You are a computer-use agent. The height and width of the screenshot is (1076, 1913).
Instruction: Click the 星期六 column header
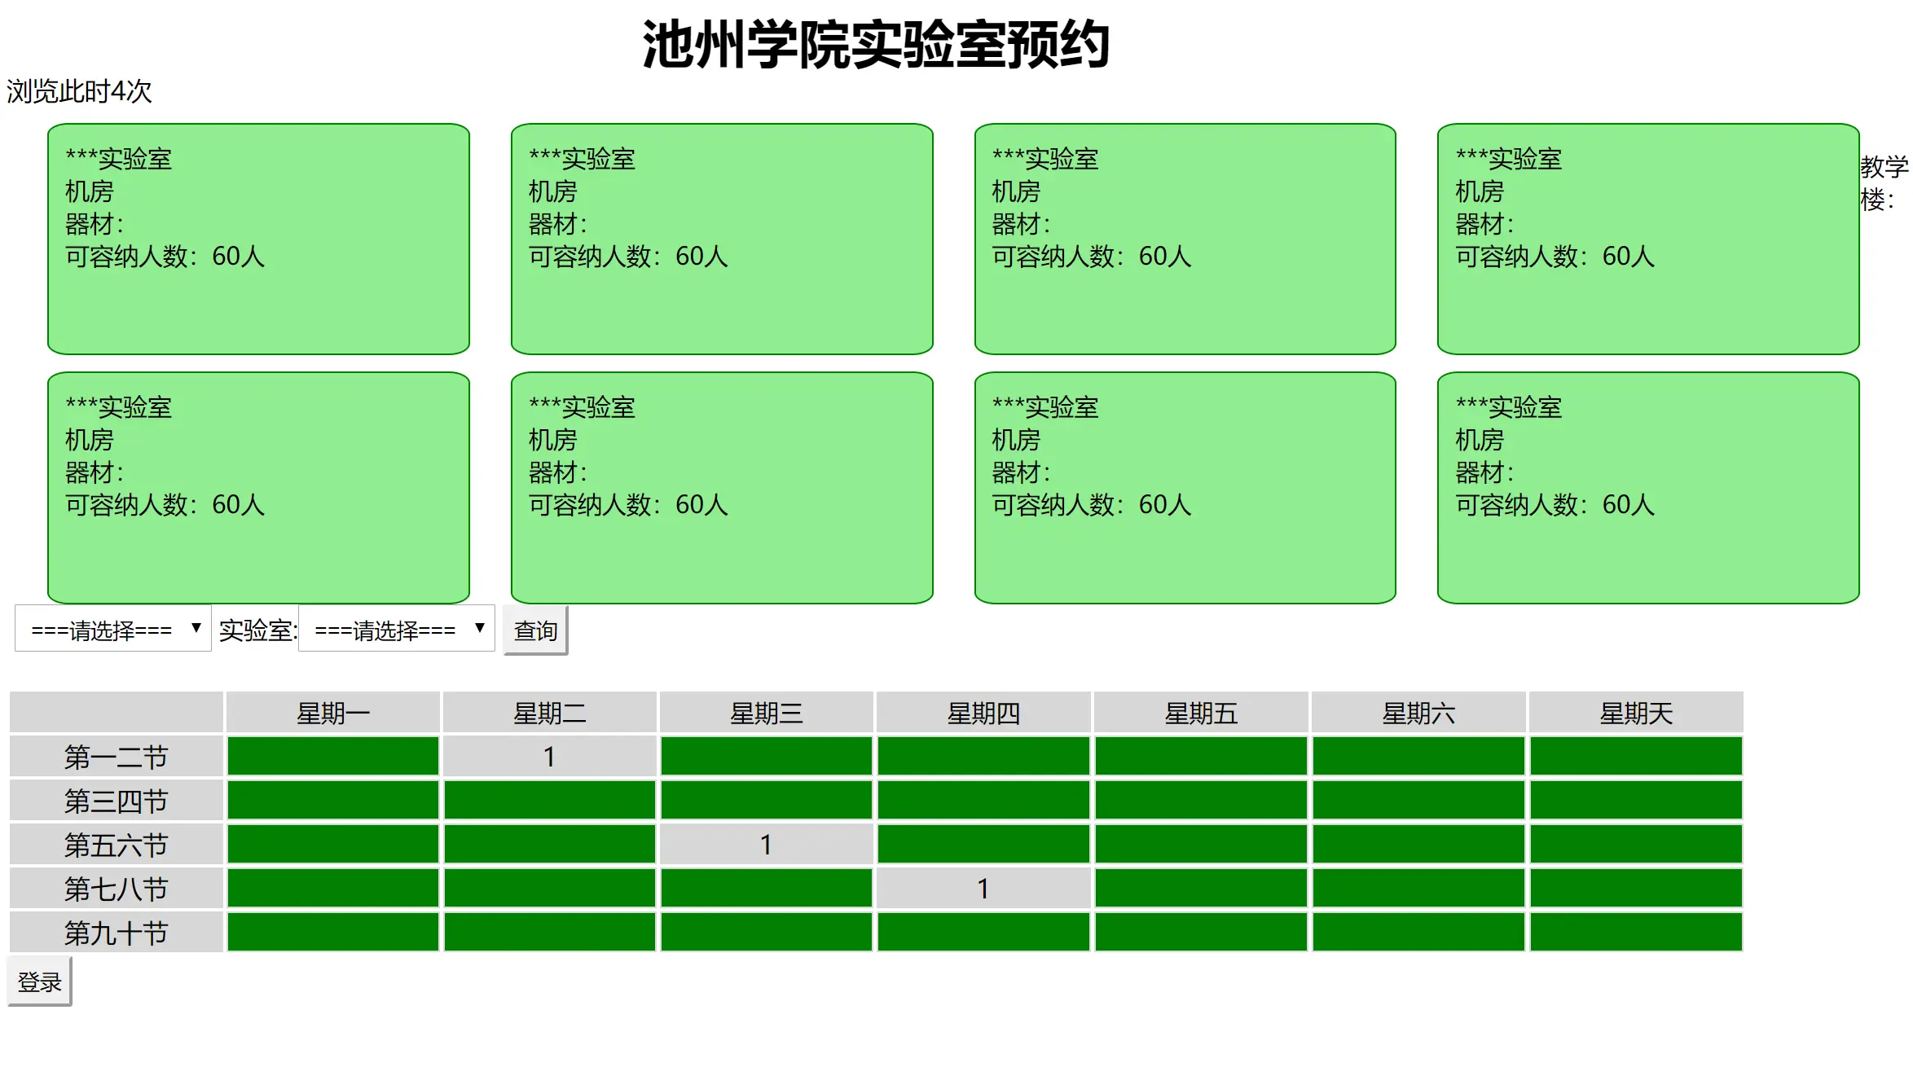[1418, 714]
